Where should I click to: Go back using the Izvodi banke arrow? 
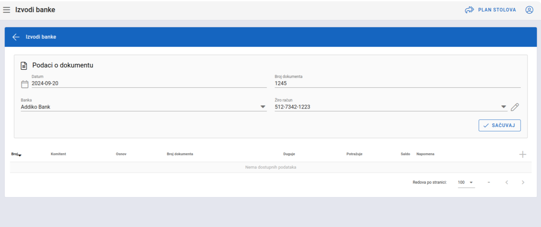click(16, 37)
